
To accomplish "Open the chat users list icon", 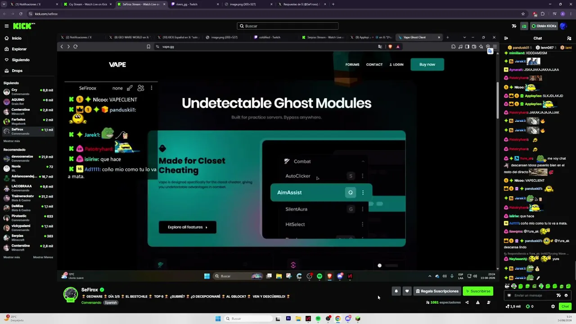I will pos(569,38).
